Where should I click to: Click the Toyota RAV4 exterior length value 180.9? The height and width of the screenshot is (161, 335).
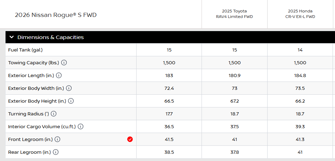click(x=234, y=75)
